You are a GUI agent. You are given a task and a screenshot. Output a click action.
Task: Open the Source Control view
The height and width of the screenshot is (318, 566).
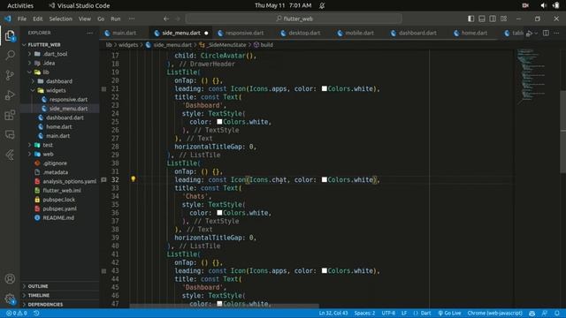pyautogui.click(x=10, y=75)
